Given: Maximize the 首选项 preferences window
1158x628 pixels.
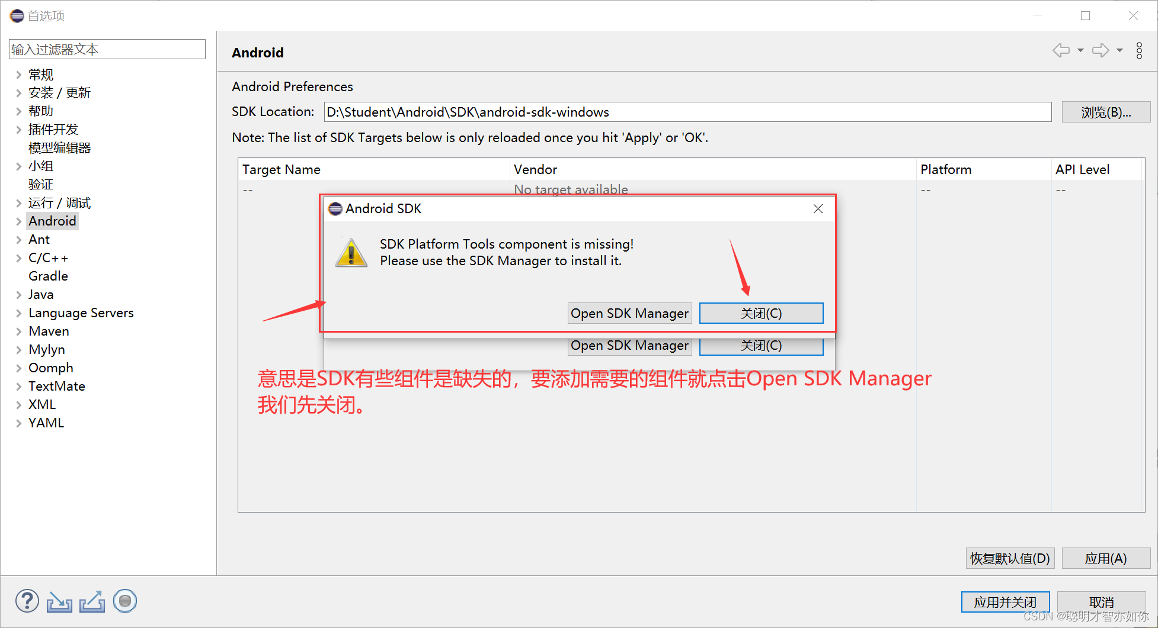Looking at the screenshot, I should (x=1085, y=16).
